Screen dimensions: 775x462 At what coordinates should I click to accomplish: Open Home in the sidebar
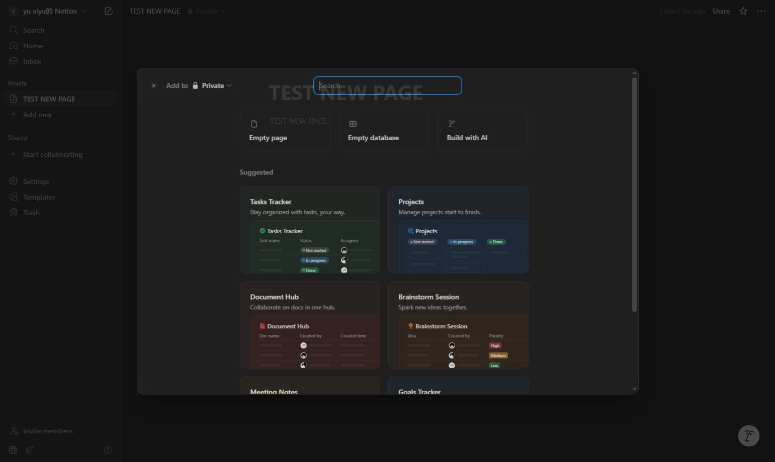60,46
